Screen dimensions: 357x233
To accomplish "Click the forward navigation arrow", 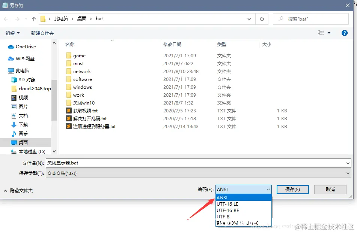I will [x=17, y=19].
